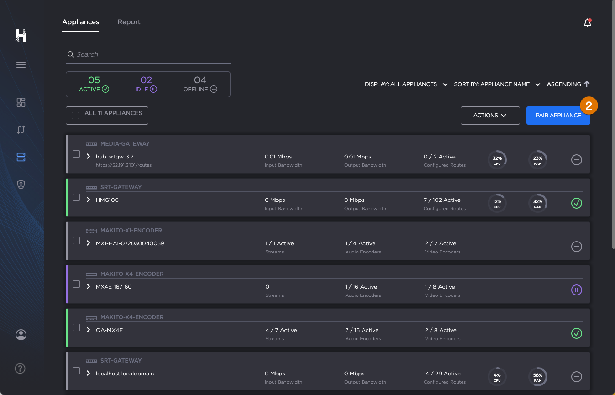
Task: Click the notification bell icon
Action: pos(588,23)
